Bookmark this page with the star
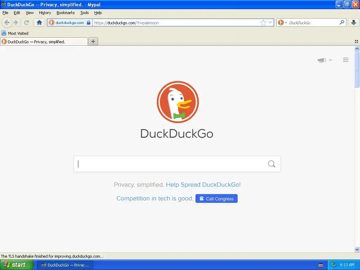The height and width of the screenshot is (270, 360). [x=263, y=22]
